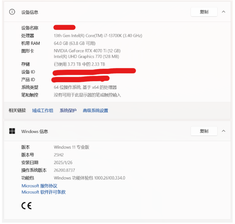Select the 没有可用于此显示器的笔或触控输入 text
This screenshot has width=235, height=224.
coord(87,95)
